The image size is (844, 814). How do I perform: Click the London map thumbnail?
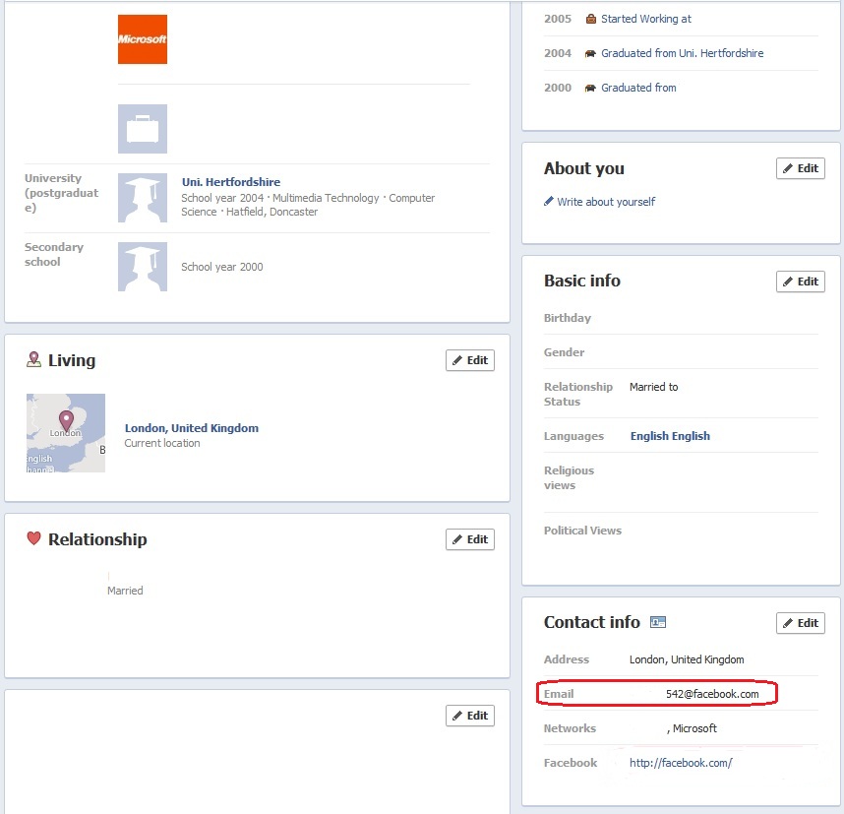[x=65, y=432]
